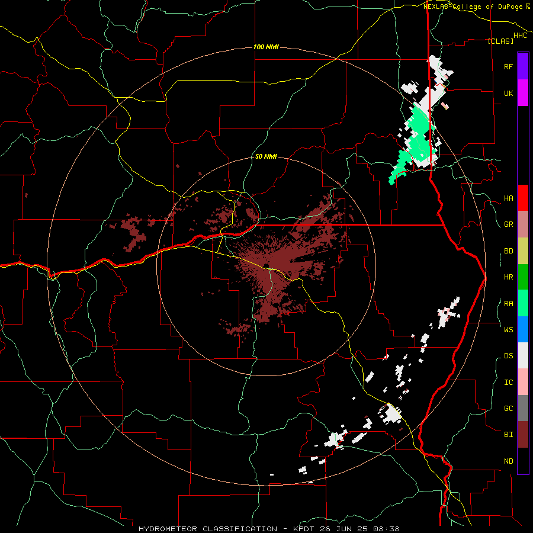Click the DS legend label

click(508, 355)
